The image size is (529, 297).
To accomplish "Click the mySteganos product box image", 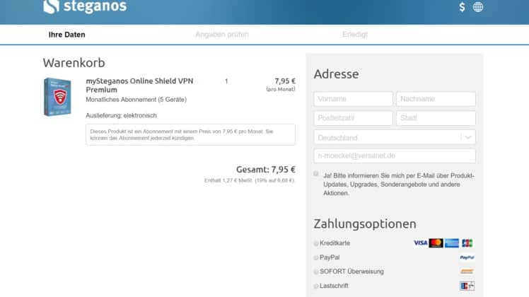I will 57,97.
